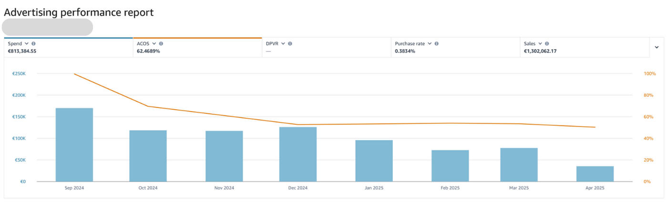Click the Sep 2024 spend bar
Image resolution: width=667 pixels, height=202 pixels.
pyautogui.click(x=74, y=145)
